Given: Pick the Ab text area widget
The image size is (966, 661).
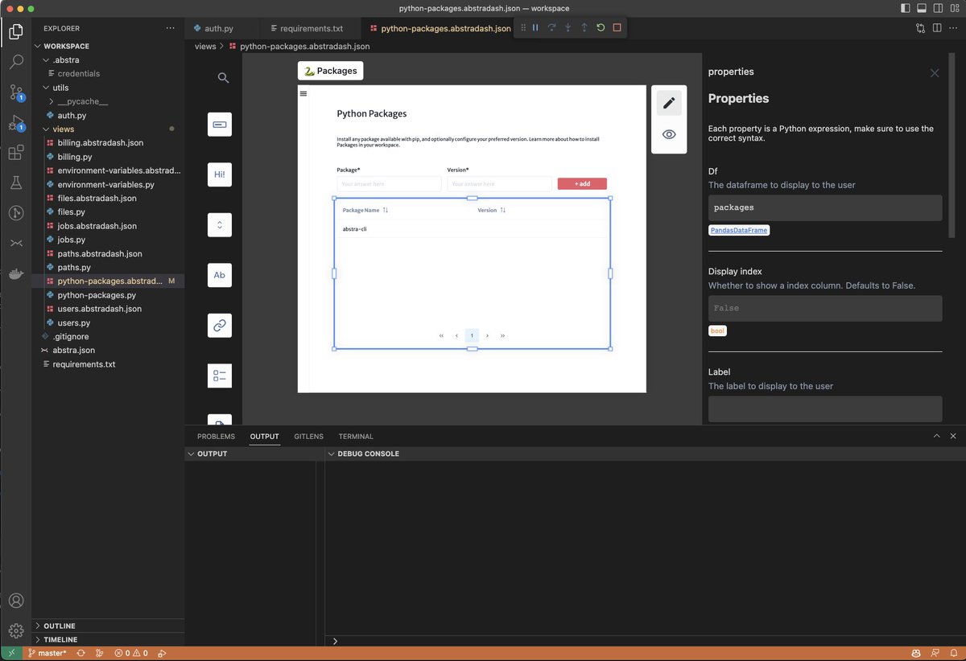Looking at the screenshot, I should (x=220, y=275).
